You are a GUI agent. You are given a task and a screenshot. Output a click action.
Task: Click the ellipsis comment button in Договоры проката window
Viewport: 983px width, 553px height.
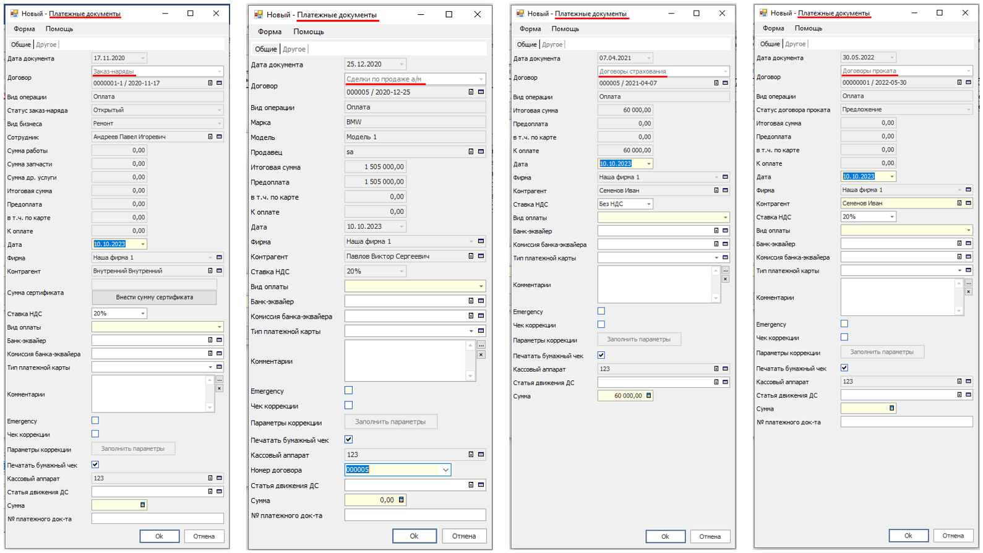coord(968,283)
